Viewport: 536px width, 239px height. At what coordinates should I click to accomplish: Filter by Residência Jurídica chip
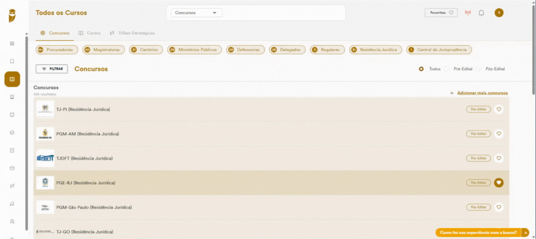375,50
